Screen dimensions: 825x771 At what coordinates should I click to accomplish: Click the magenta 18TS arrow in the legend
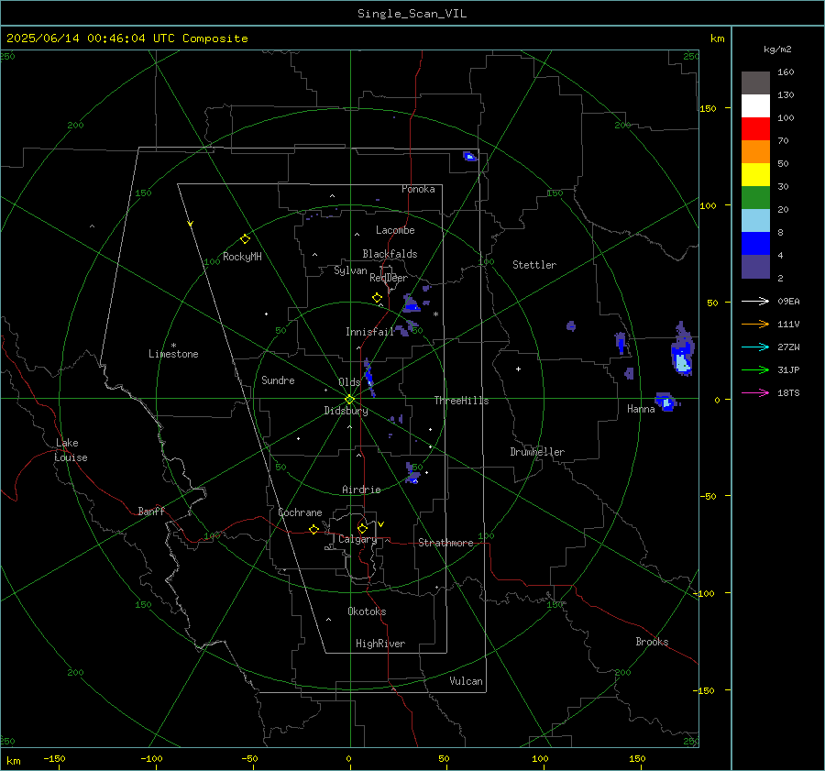coord(755,392)
